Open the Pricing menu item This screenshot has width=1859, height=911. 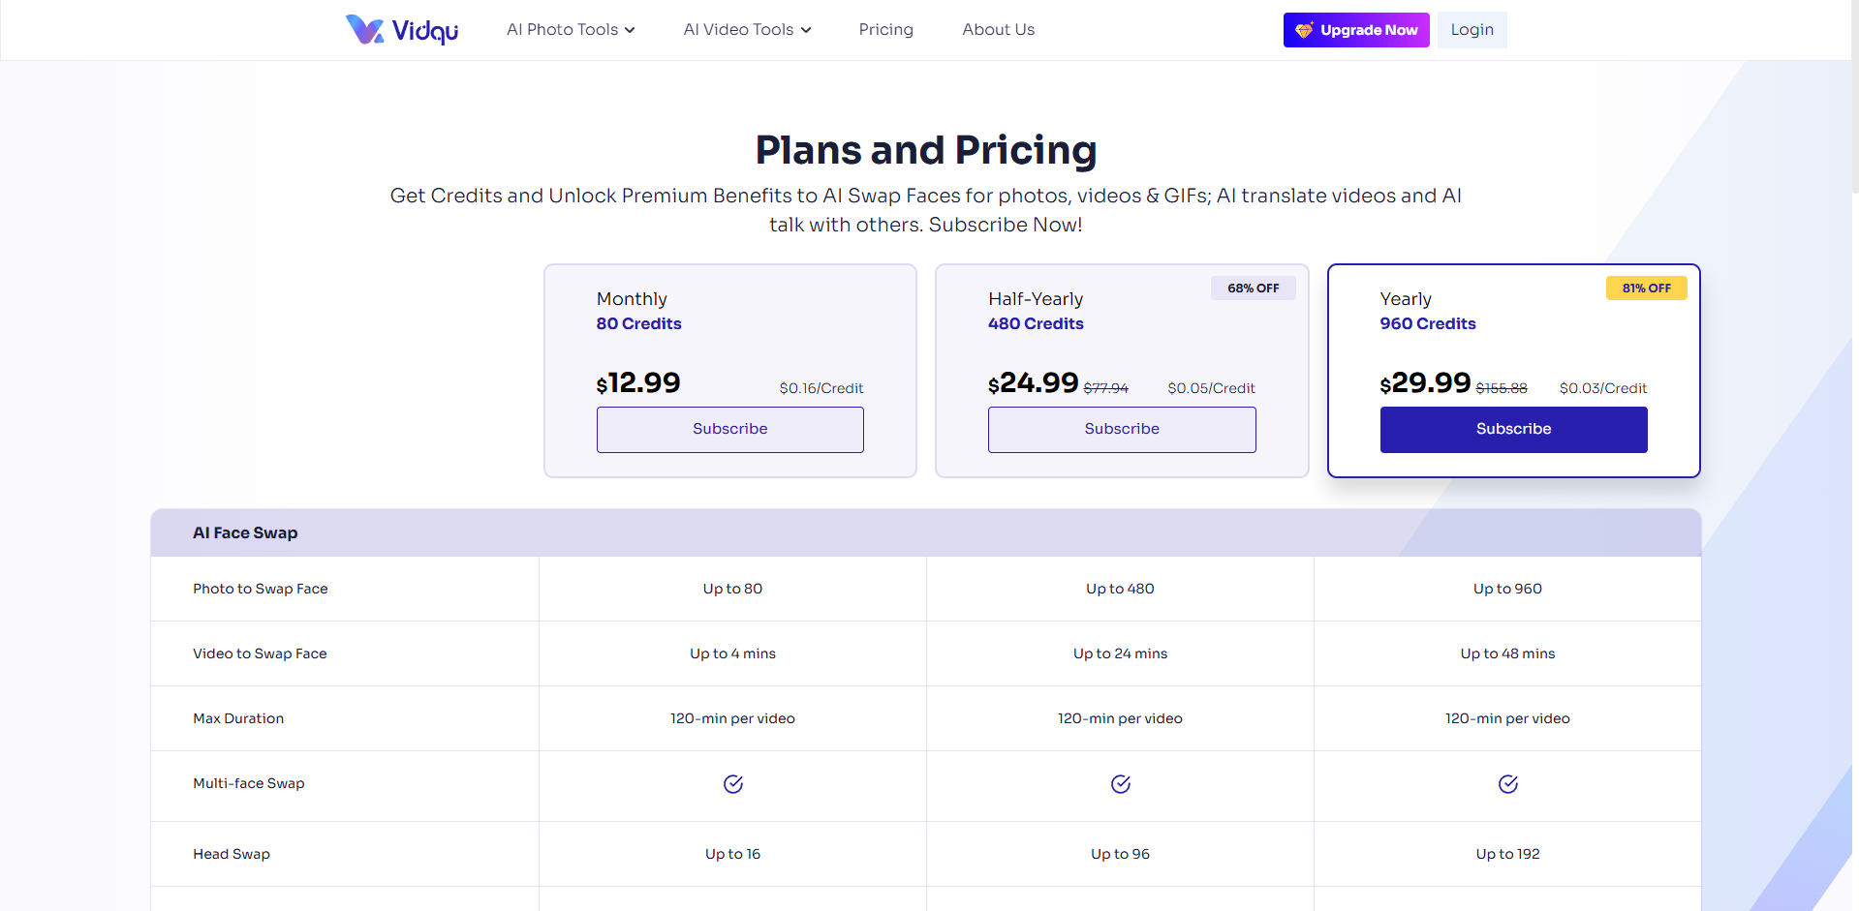tap(885, 30)
